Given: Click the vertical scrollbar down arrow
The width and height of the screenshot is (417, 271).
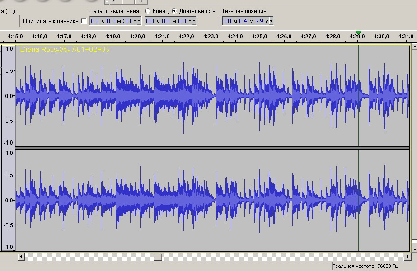Looking at the screenshot, I should tap(413, 249).
